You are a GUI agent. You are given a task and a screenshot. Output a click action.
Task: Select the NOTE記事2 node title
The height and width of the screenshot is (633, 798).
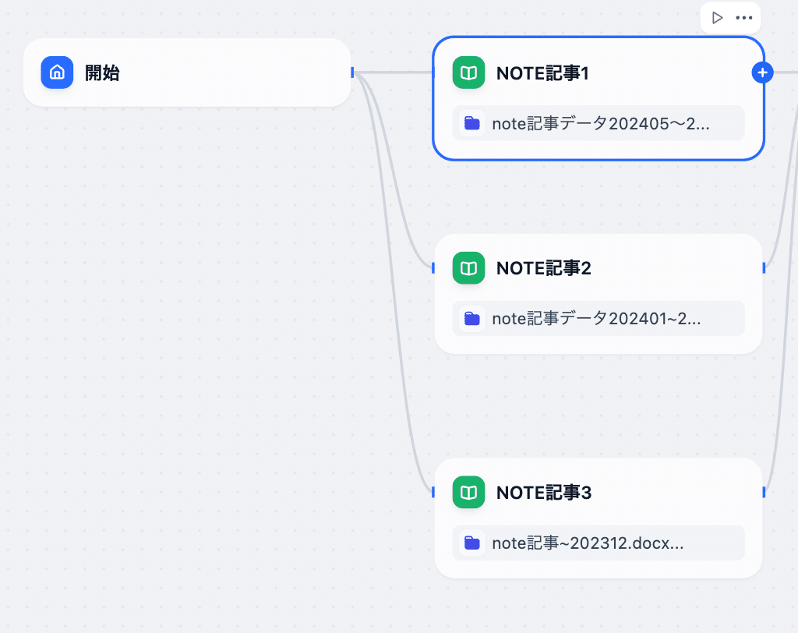(543, 268)
